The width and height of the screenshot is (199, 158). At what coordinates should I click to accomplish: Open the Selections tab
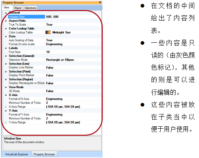30,8
